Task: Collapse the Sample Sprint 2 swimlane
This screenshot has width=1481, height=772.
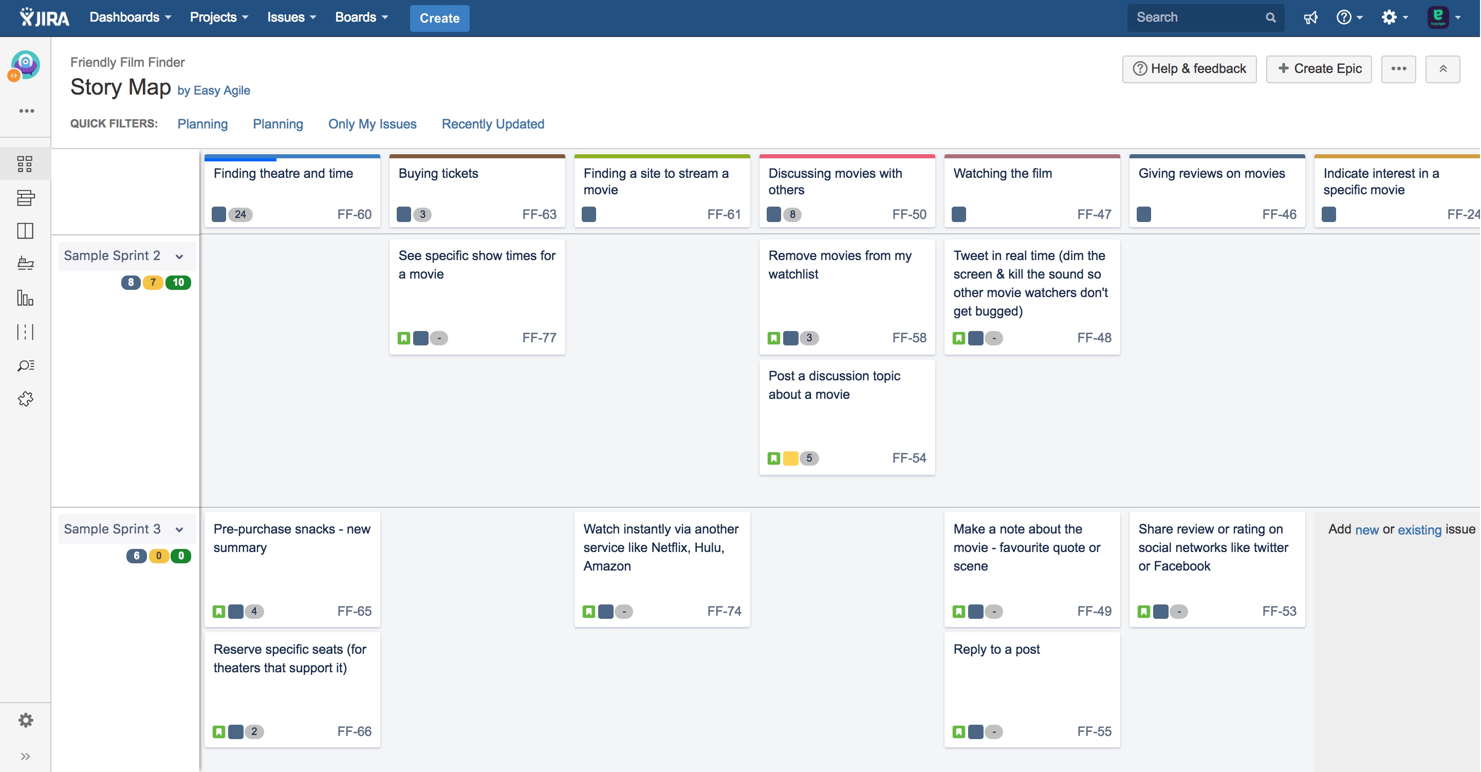Action: tap(179, 256)
